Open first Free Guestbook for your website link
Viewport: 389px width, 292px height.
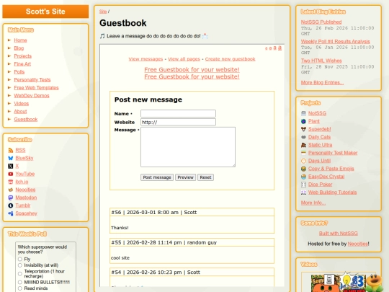[x=192, y=70]
